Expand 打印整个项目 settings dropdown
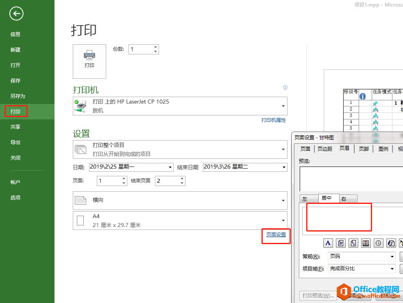The height and width of the screenshot is (303, 403). click(x=283, y=149)
